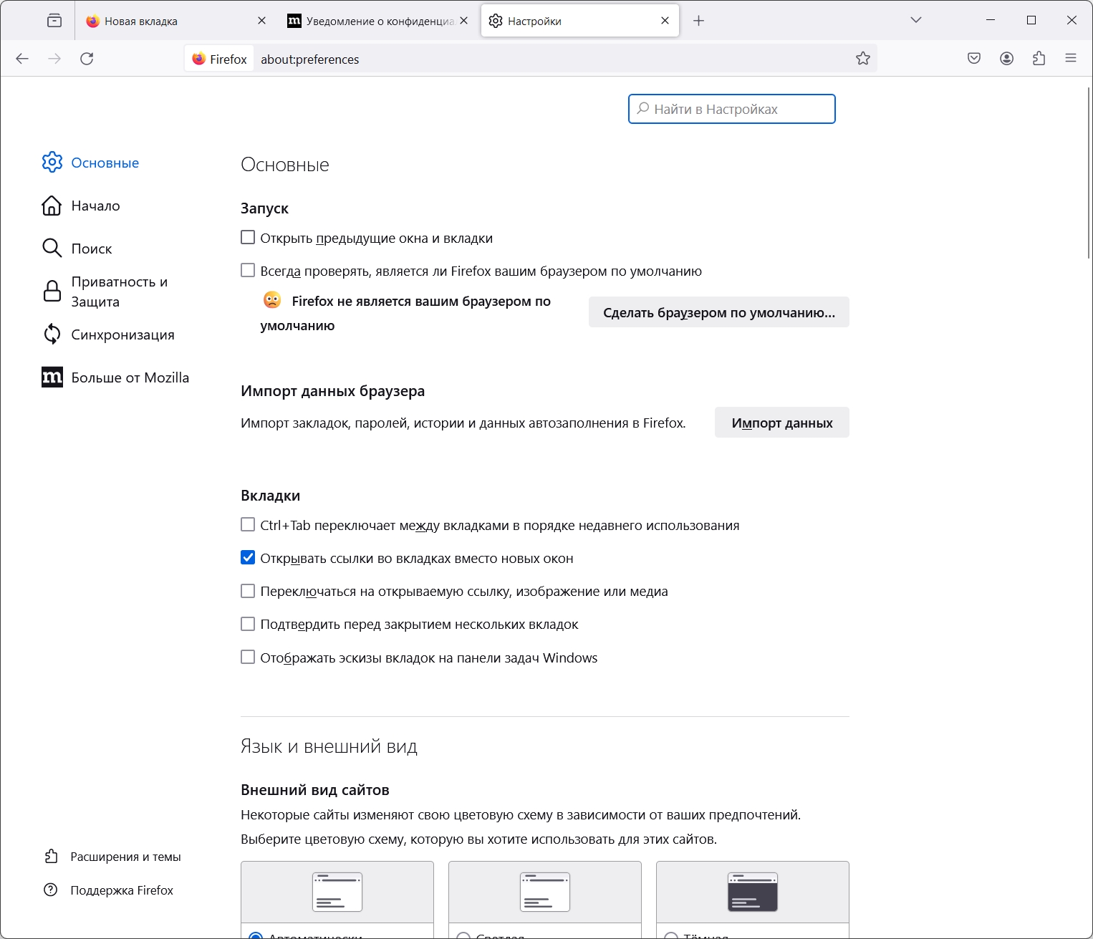The height and width of the screenshot is (939, 1093).
Task: Click the Firefox logo identity box in address bar
Action: point(219,59)
